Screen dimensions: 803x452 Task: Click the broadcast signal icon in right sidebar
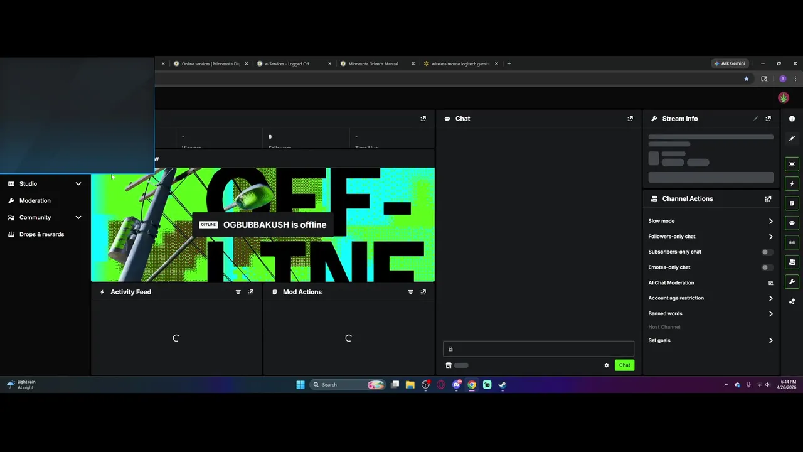click(792, 242)
